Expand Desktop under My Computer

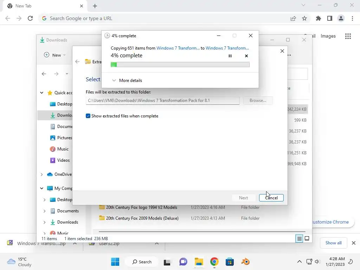pyautogui.click(x=45, y=200)
